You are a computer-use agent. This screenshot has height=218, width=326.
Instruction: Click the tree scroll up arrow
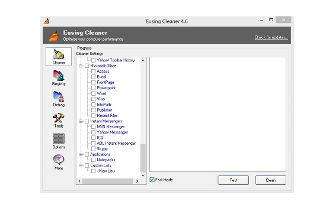pos(143,60)
